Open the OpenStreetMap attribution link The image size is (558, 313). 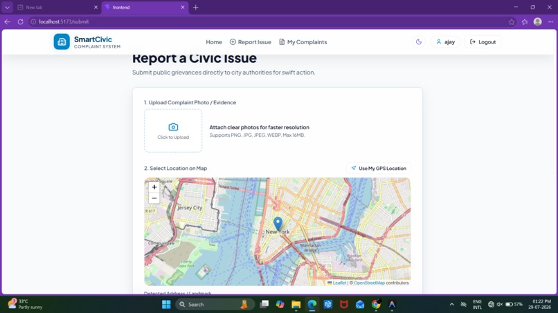(369, 283)
